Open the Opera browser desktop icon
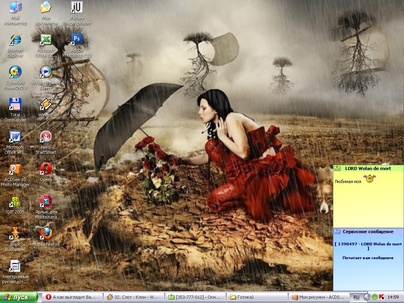404x303 pixels. pyautogui.click(x=46, y=170)
